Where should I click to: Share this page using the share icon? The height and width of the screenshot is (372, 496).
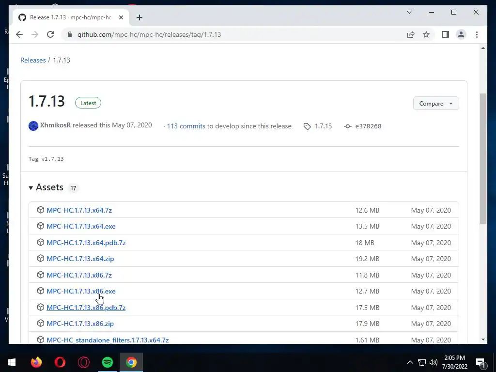(x=411, y=34)
